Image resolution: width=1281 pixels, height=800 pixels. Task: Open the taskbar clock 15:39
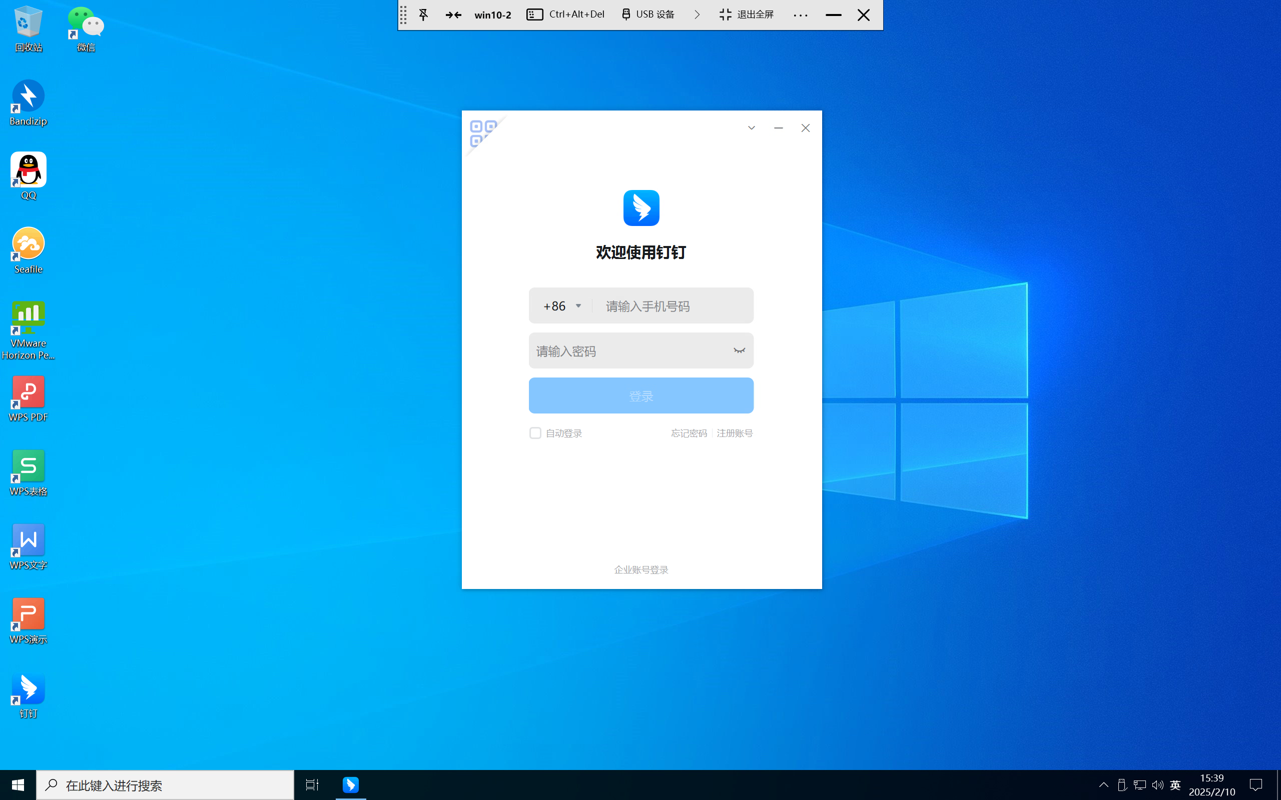click(1211, 785)
